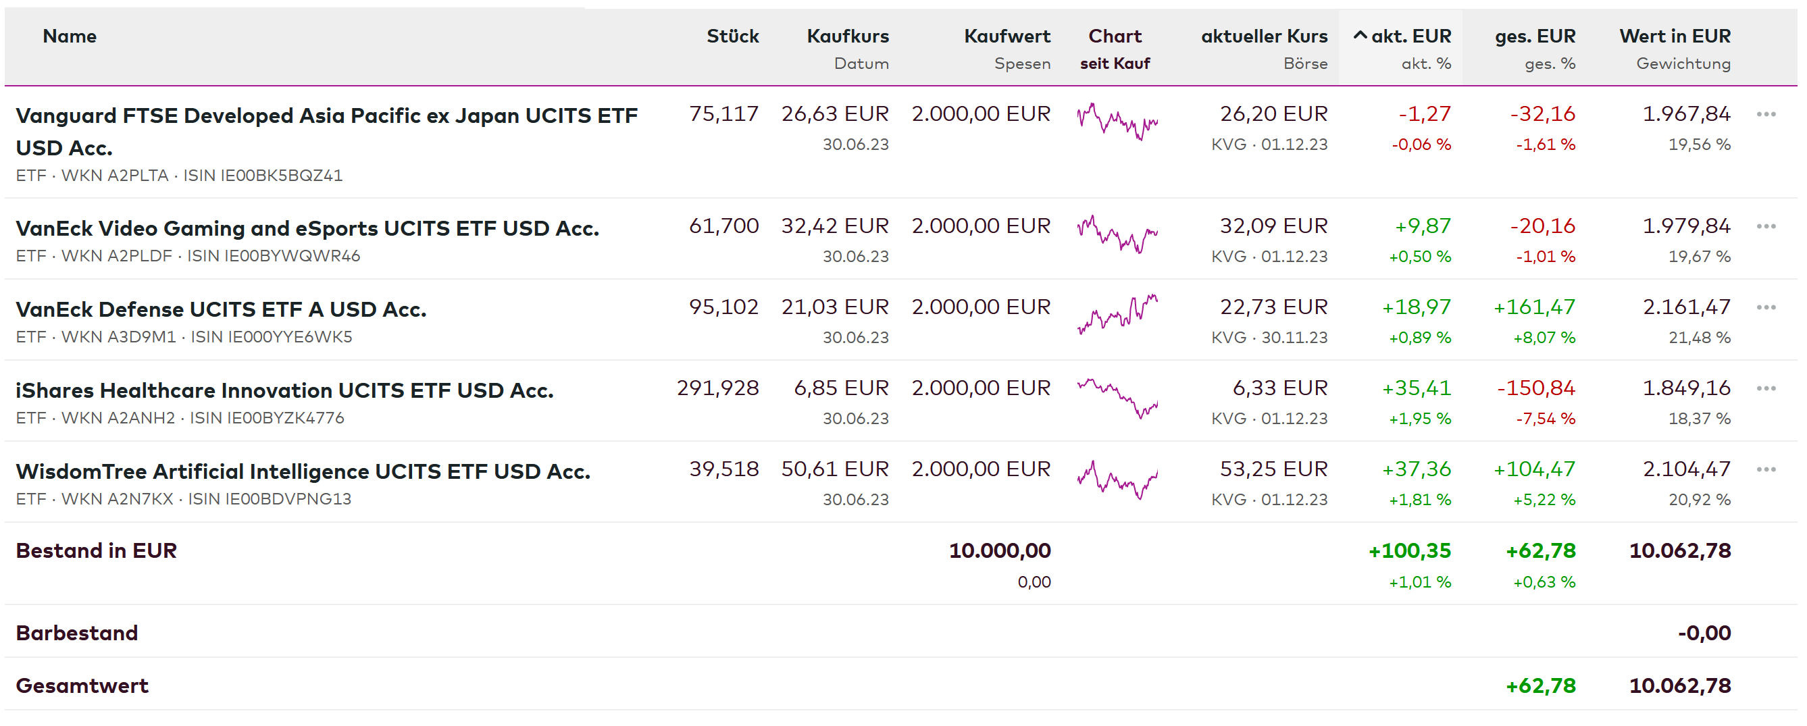
Task: Open three-dot menu for VanEck Defense ETF
Action: [x=1766, y=307]
